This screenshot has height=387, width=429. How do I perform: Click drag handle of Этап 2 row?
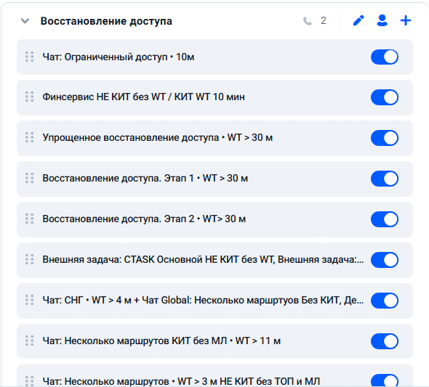[x=30, y=219]
